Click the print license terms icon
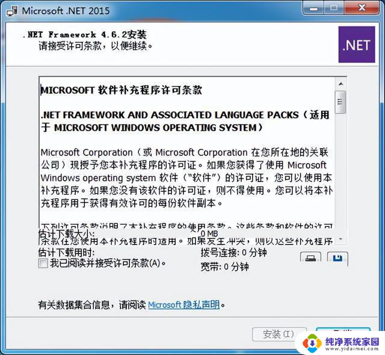The image size is (385, 355). pyautogui.click(x=310, y=258)
